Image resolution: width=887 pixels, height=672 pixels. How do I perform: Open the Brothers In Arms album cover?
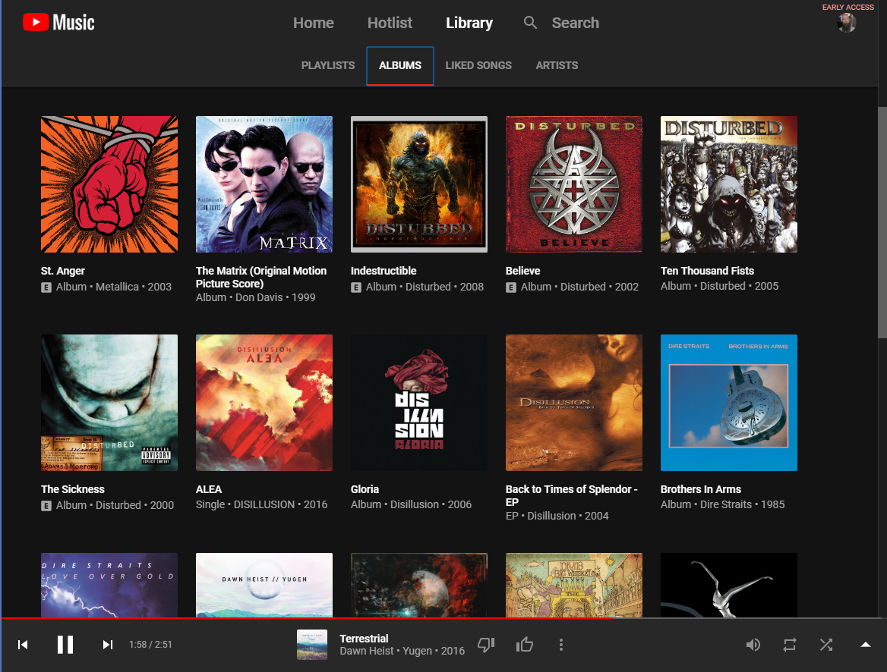[729, 403]
